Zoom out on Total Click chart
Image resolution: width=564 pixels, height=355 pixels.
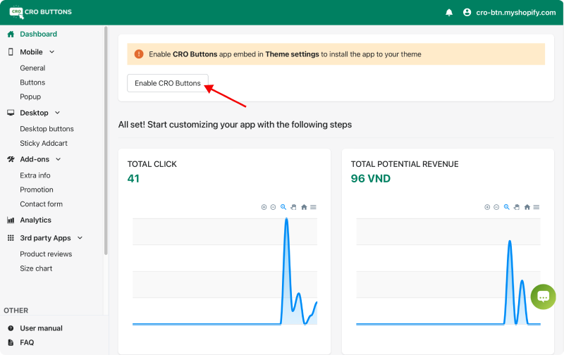pyautogui.click(x=273, y=207)
